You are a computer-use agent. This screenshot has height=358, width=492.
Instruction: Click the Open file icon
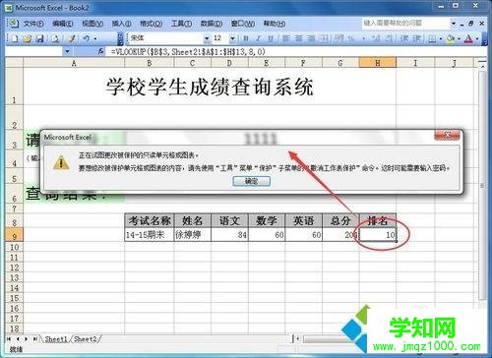pos(28,38)
